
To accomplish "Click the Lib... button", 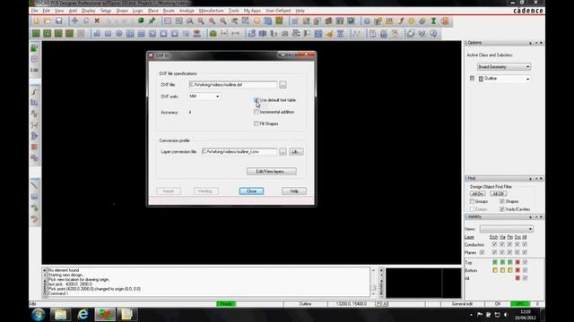I will click(296, 151).
